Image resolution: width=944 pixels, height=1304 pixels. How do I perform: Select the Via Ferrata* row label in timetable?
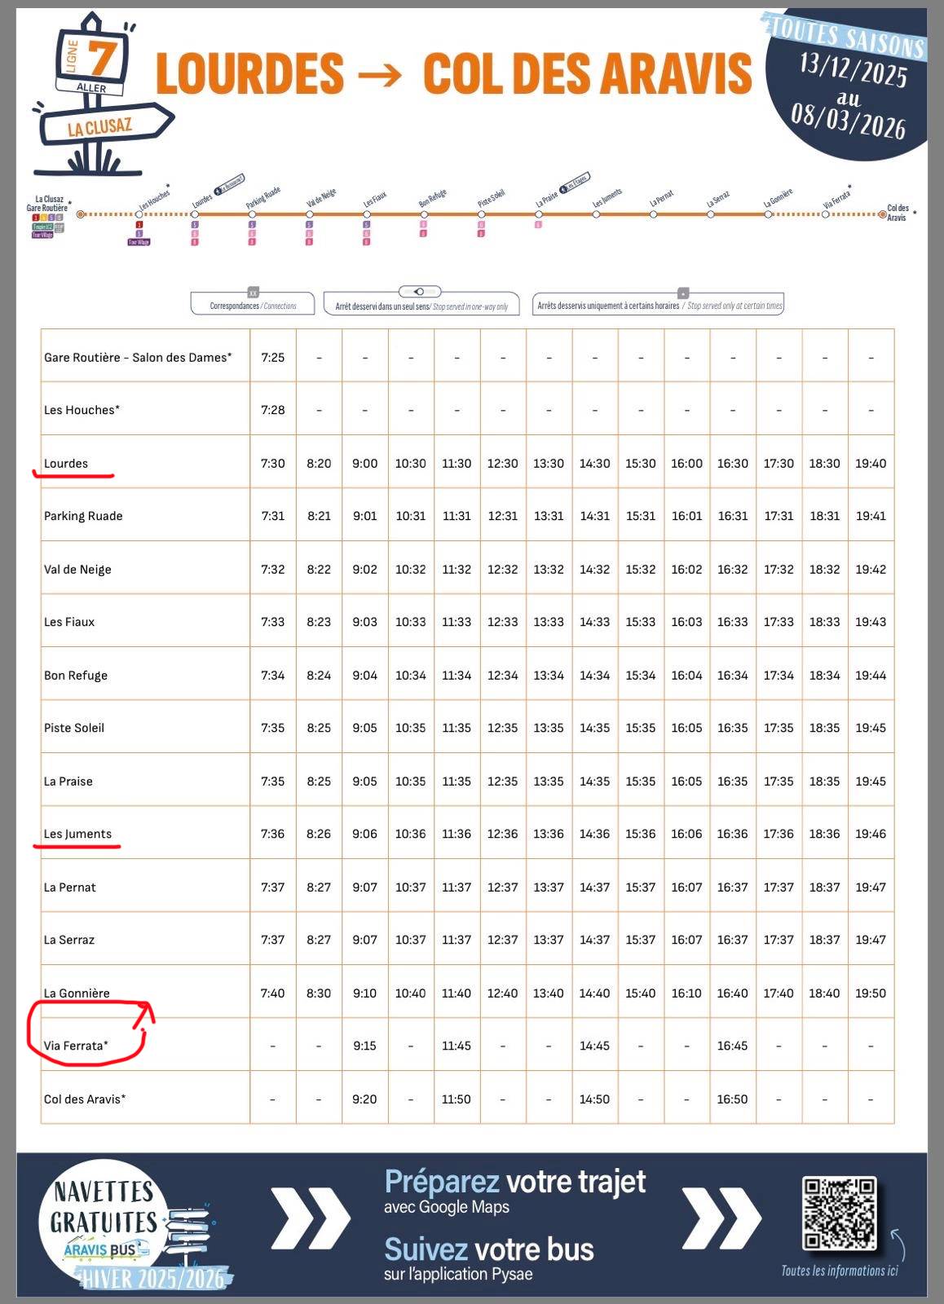[76, 1046]
